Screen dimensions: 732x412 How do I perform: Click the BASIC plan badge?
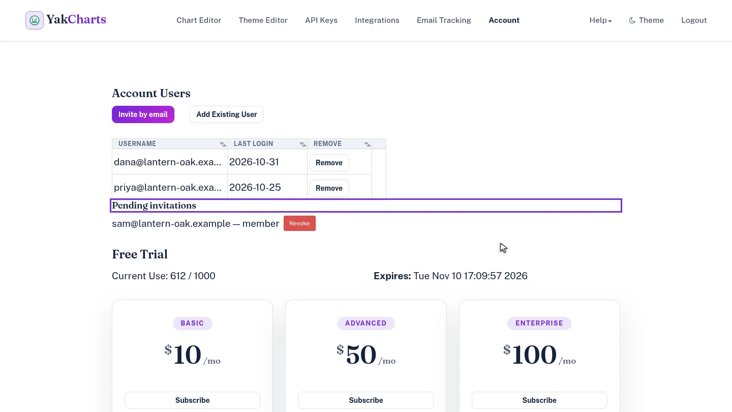point(192,323)
